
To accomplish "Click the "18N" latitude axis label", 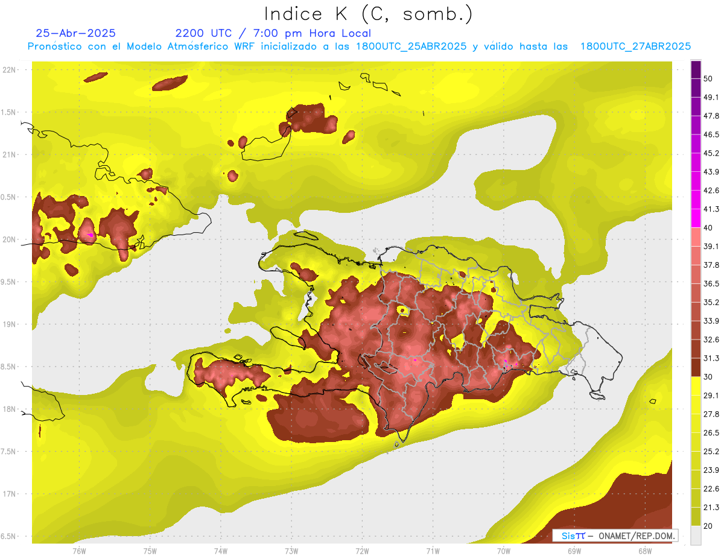I will pyautogui.click(x=9, y=409).
